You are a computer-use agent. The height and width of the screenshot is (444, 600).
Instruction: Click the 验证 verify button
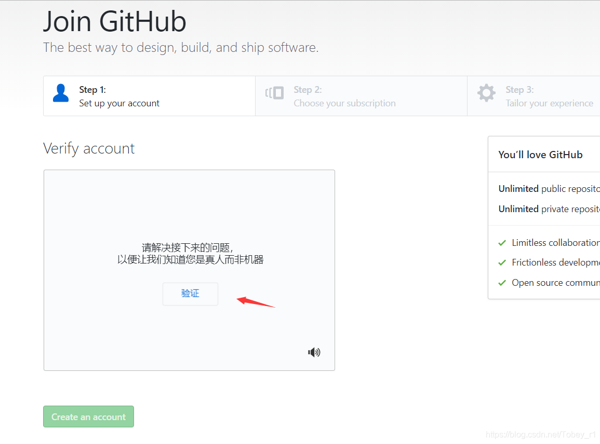[190, 294]
